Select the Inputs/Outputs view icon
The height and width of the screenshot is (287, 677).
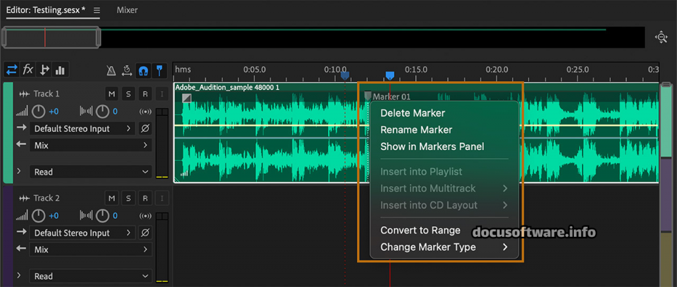click(12, 69)
